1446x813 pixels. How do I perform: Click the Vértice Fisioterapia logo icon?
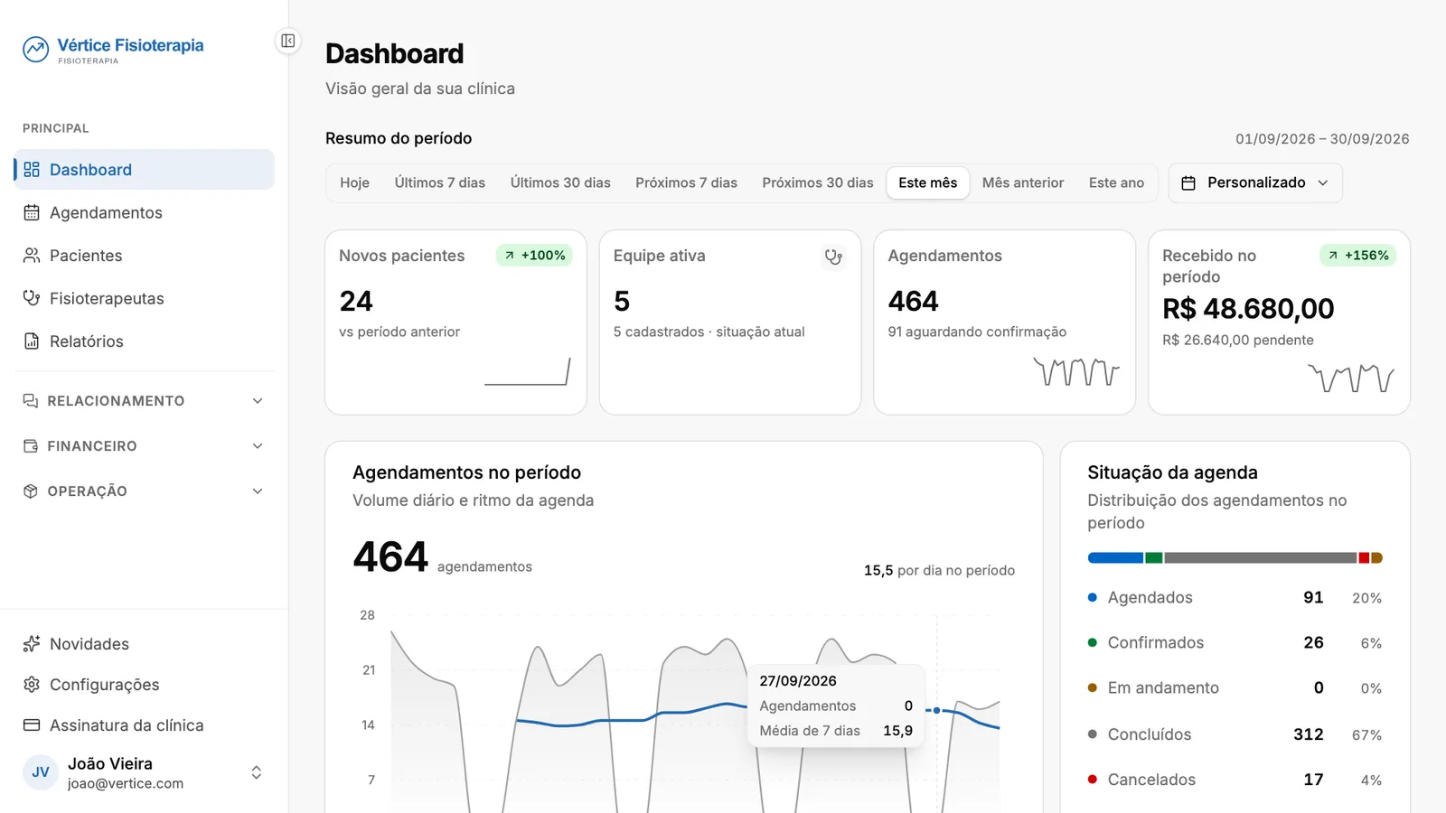(x=35, y=49)
